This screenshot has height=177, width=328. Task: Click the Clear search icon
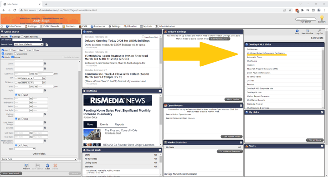coord(47,166)
